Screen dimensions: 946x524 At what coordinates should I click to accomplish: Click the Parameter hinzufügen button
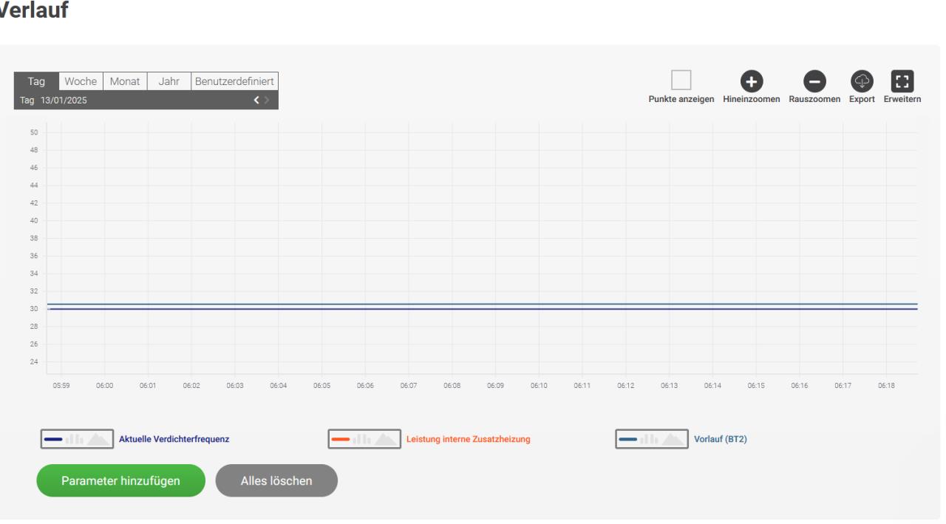coord(120,480)
